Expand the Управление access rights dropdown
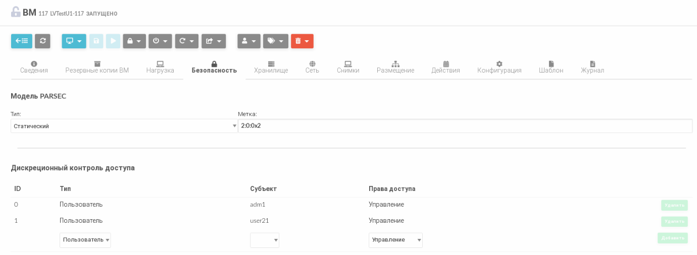 (x=395, y=240)
